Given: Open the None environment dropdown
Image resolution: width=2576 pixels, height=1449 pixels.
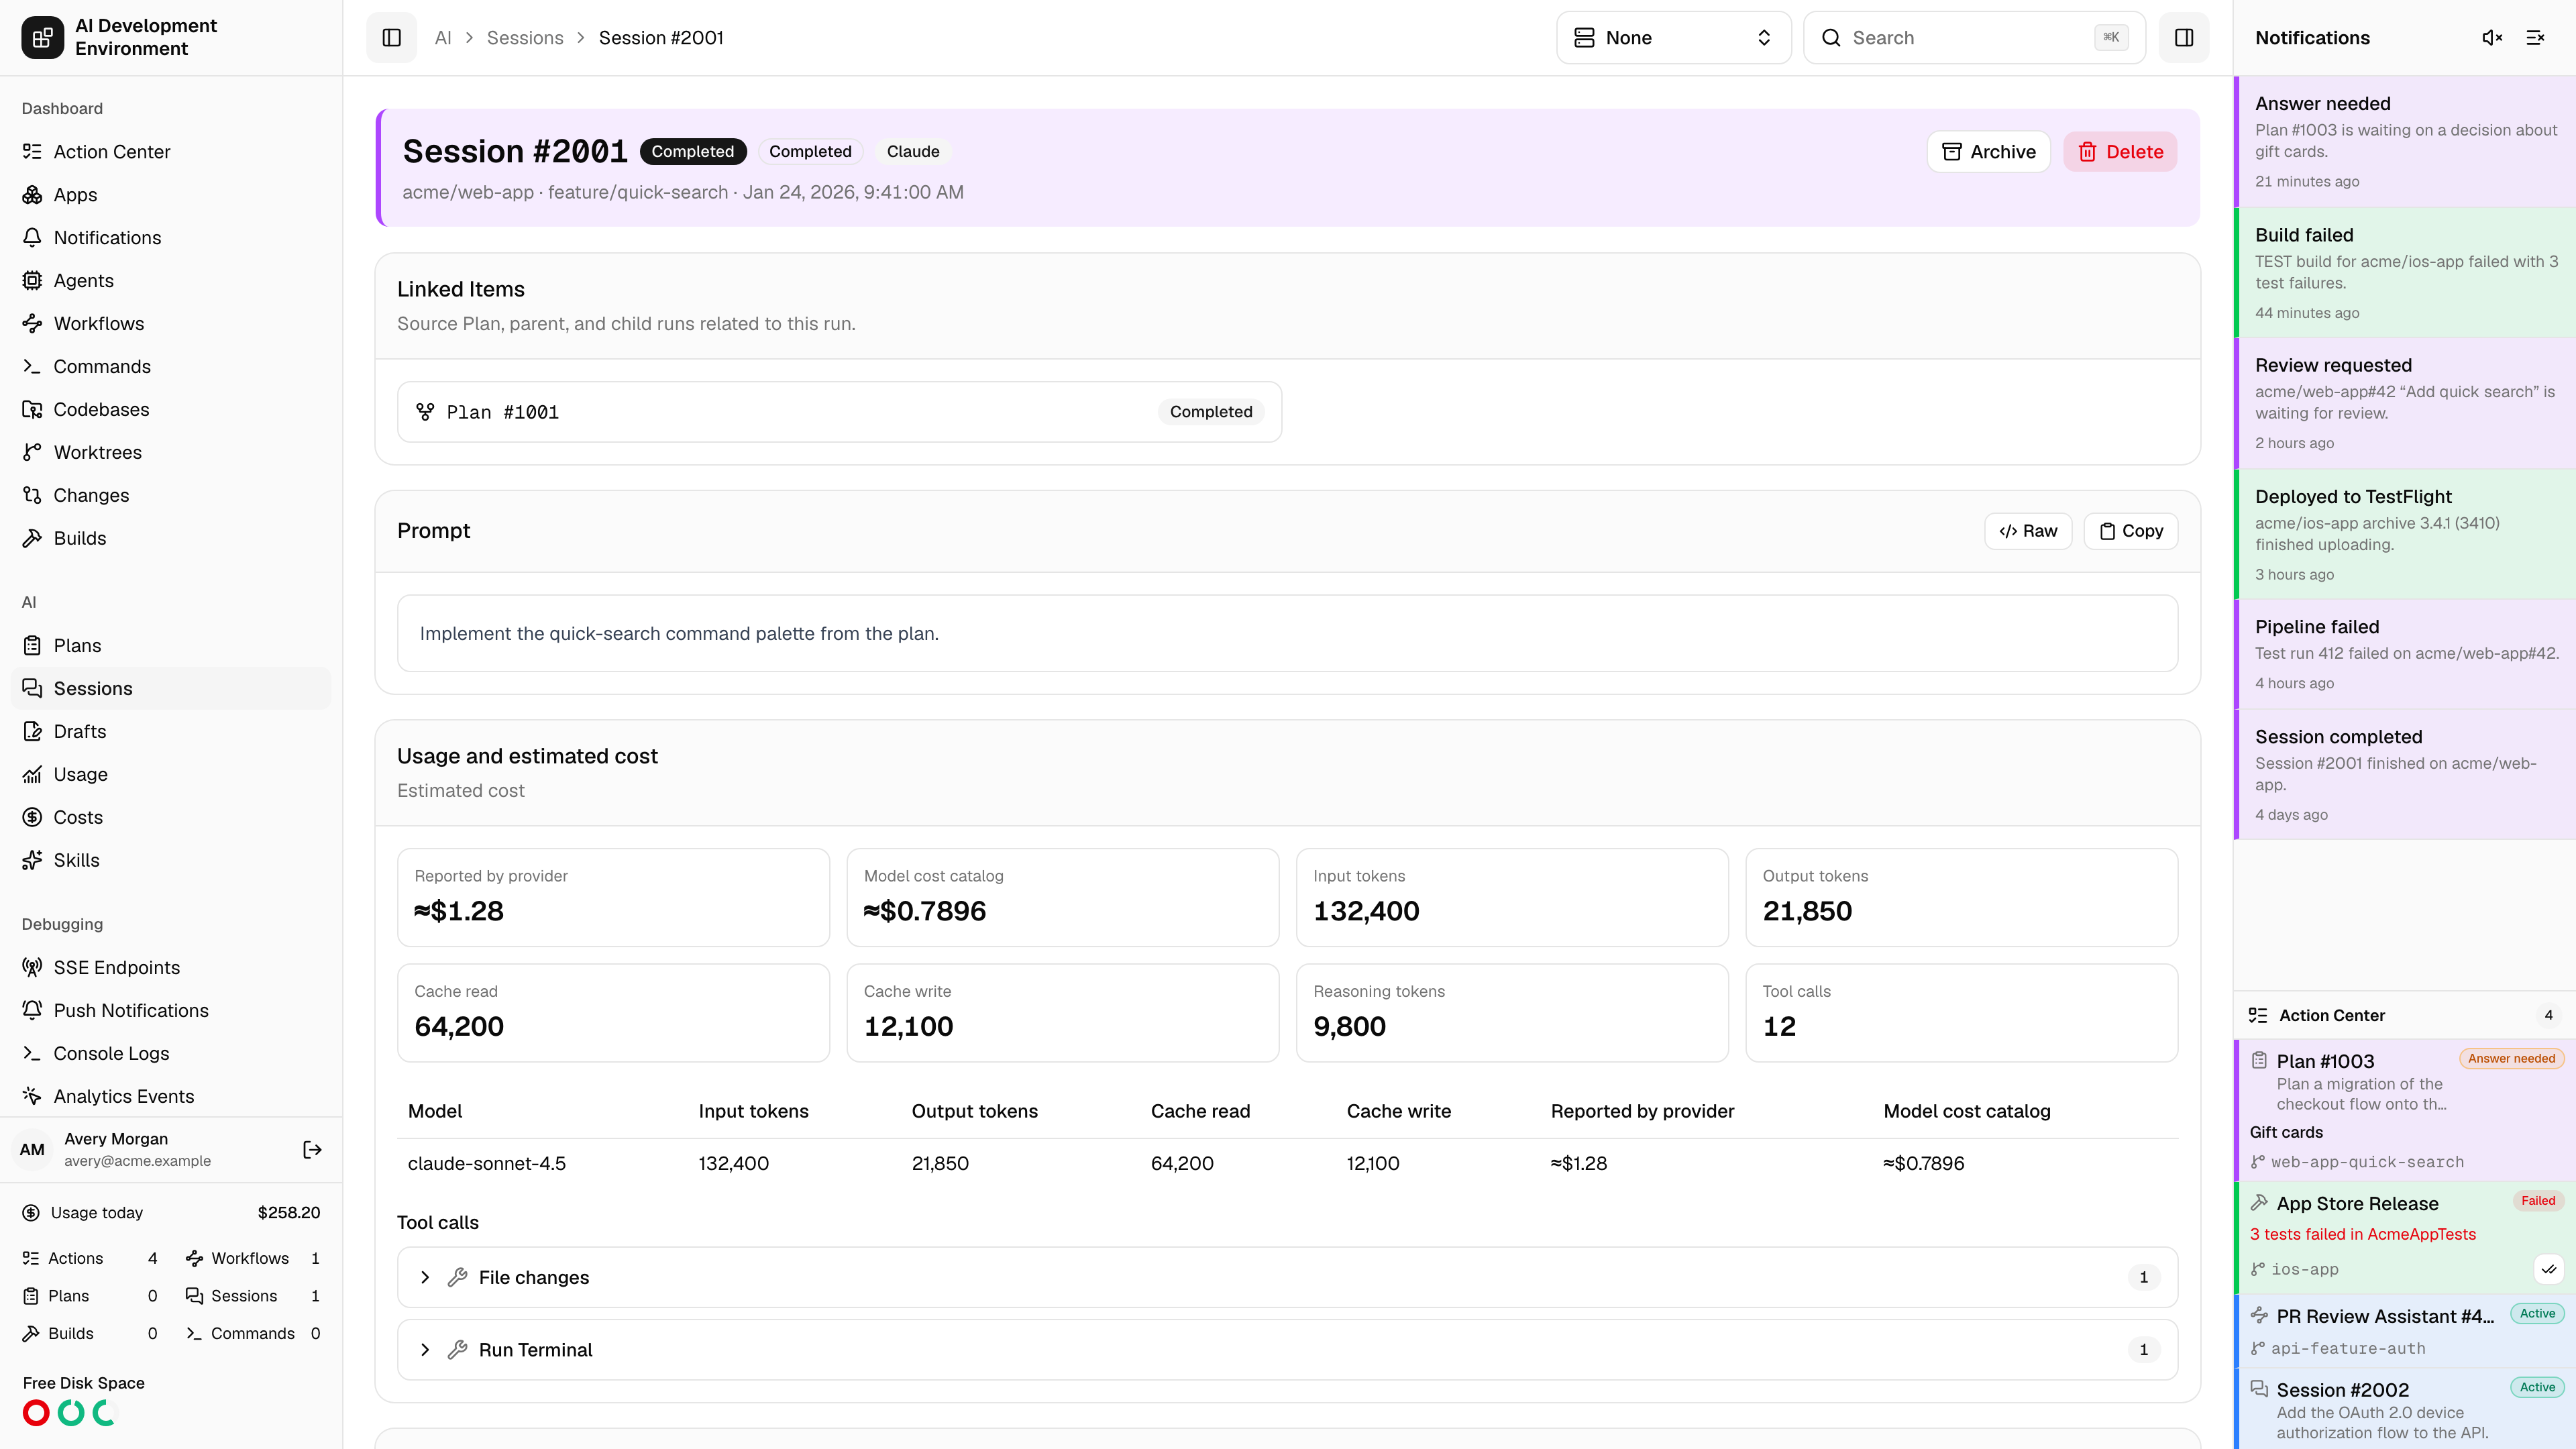Looking at the screenshot, I should click(1673, 38).
